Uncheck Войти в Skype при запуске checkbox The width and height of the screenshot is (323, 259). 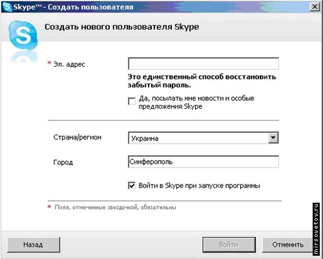[x=132, y=186]
